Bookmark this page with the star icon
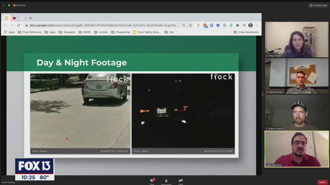The height and width of the screenshot is (185, 330). tap(190, 25)
